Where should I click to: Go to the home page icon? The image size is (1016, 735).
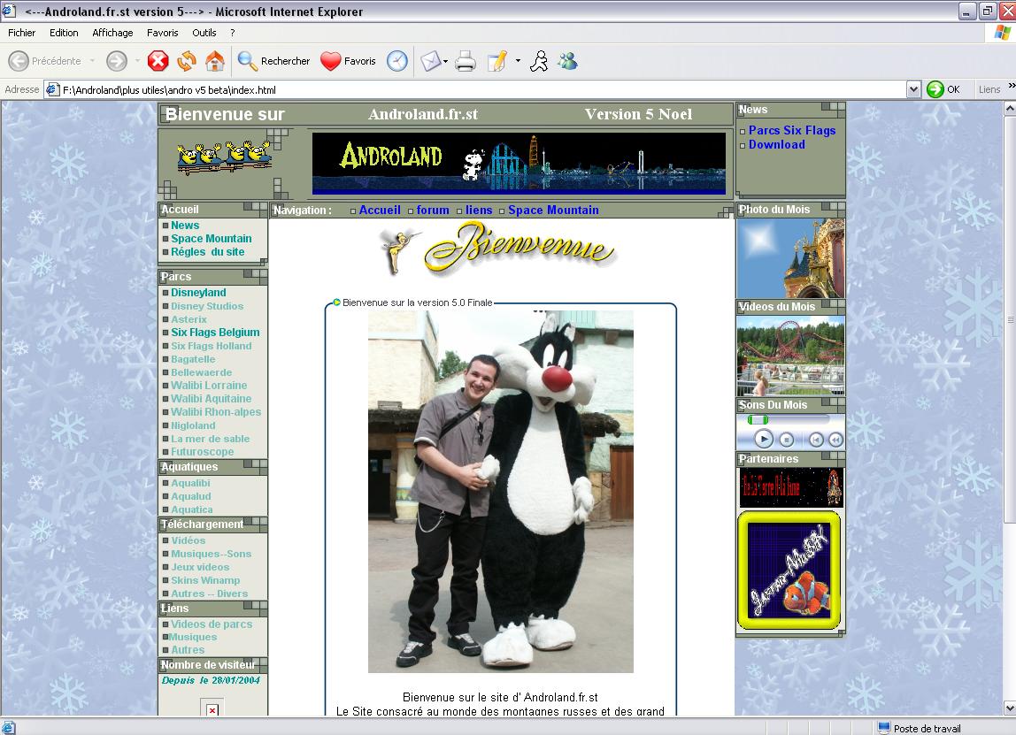click(215, 61)
